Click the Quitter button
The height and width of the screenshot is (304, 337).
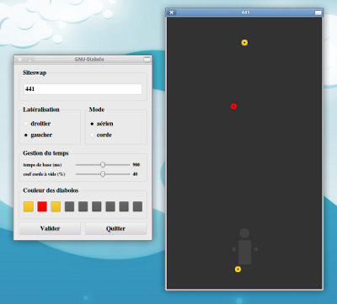(x=116, y=228)
